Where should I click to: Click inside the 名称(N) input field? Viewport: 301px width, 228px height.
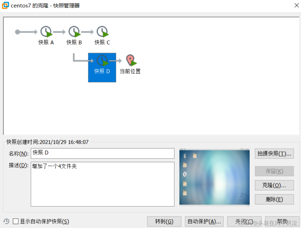click(102, 153)
